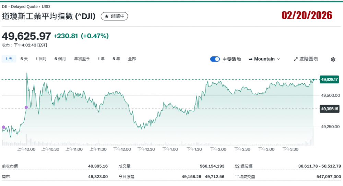This screenshot has width=343, height=186.
Task: Click the star icon in the follow button
Action: 106,16
